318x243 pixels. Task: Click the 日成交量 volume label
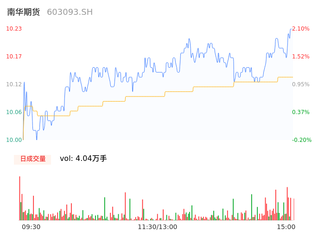pos(32,159)
